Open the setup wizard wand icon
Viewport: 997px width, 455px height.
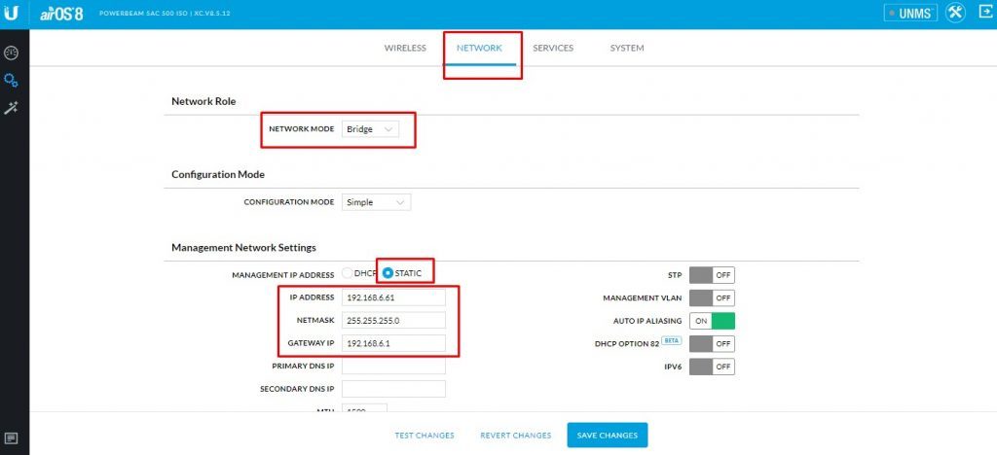(12, 108)
